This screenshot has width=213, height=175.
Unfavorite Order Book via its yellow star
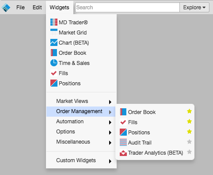(x=189, y=111)
